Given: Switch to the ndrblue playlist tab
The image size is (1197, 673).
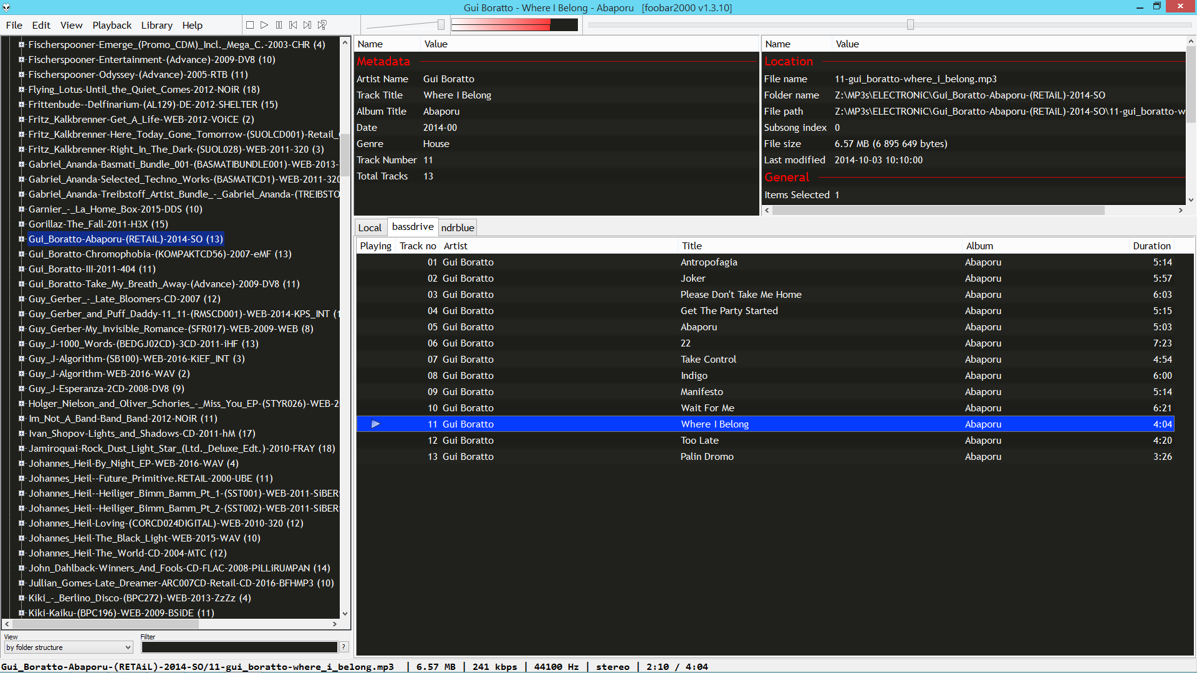Looking at the screenshot, I should click(x=458, y=228).
